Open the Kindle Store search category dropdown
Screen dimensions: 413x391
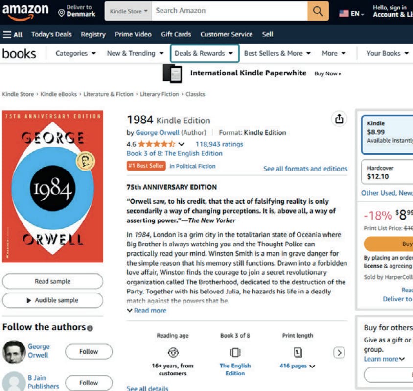(x=129, y=11)
